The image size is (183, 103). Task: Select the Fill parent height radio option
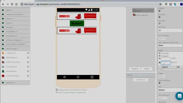pyautogui.click(x=160, y=56)
